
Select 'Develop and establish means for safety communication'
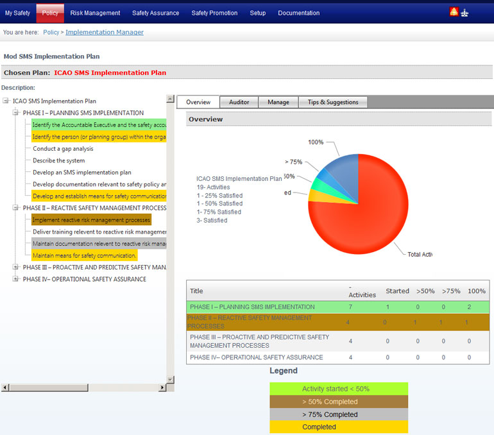pos(99,196)
